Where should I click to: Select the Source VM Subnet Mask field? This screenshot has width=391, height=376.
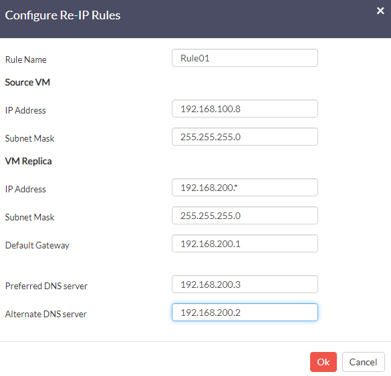pyautogui.click(x=245, y=137)
